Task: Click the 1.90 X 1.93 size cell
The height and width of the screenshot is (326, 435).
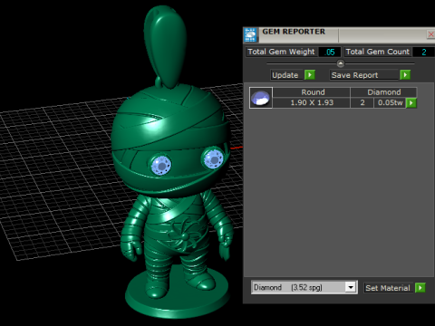Action: 312,102
